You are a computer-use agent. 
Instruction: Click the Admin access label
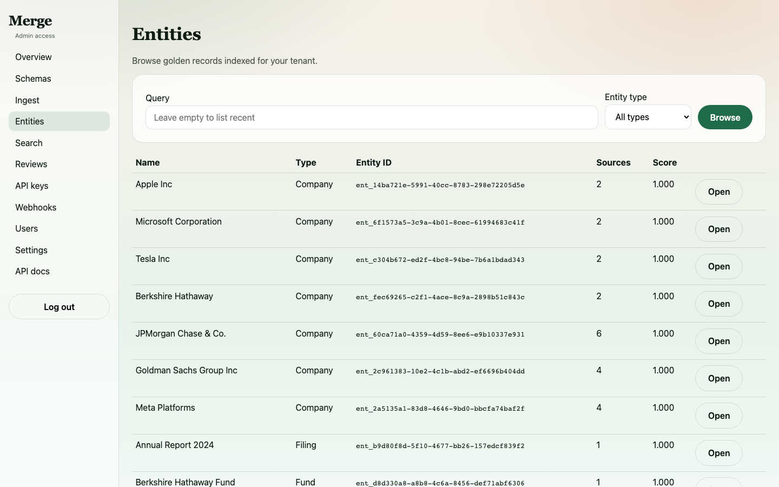(35, 36)
